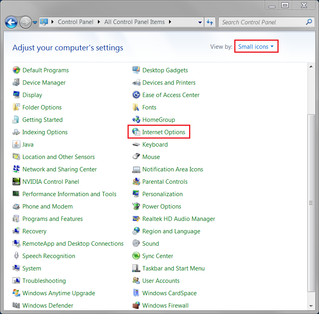Open Indexing Options link
Screen dimensions: 319x314
pos(45,132)
